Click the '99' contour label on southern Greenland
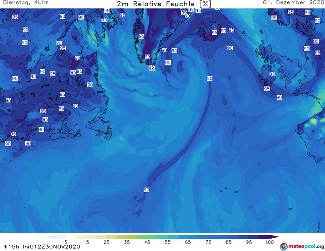The image size is (325, 251). tap(147, 57)
